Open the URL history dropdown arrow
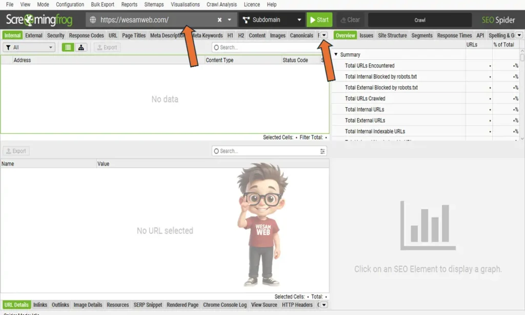 pos(229,20)
